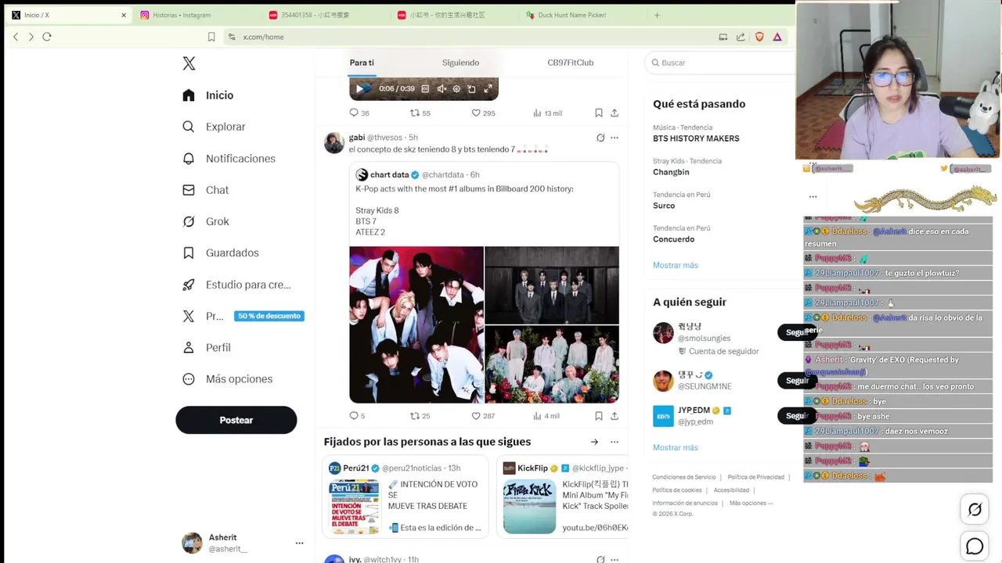This screenshot has height=563, width=1002.
Task: Open Perú21 pinned post card
Action: point(405,497)
